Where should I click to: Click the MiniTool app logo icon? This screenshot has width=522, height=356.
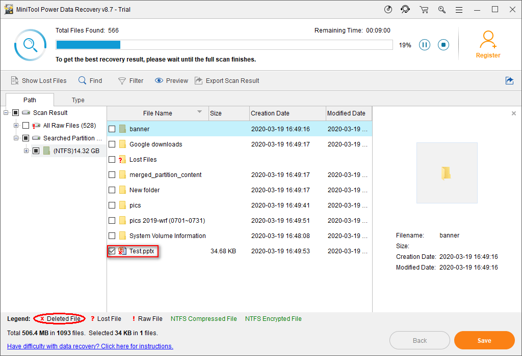[9, 9]
